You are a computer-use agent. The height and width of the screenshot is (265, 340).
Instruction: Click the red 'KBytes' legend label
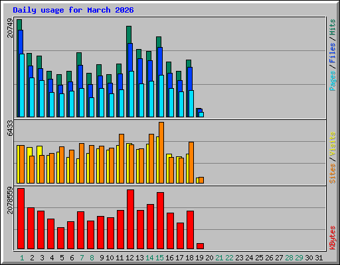click(333, 238)
